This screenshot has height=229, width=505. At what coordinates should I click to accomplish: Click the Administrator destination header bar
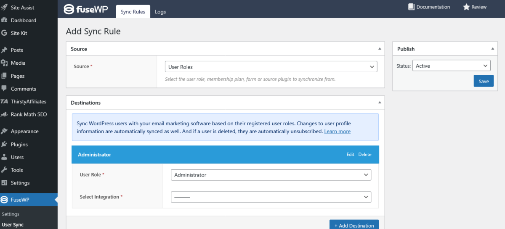225,155
